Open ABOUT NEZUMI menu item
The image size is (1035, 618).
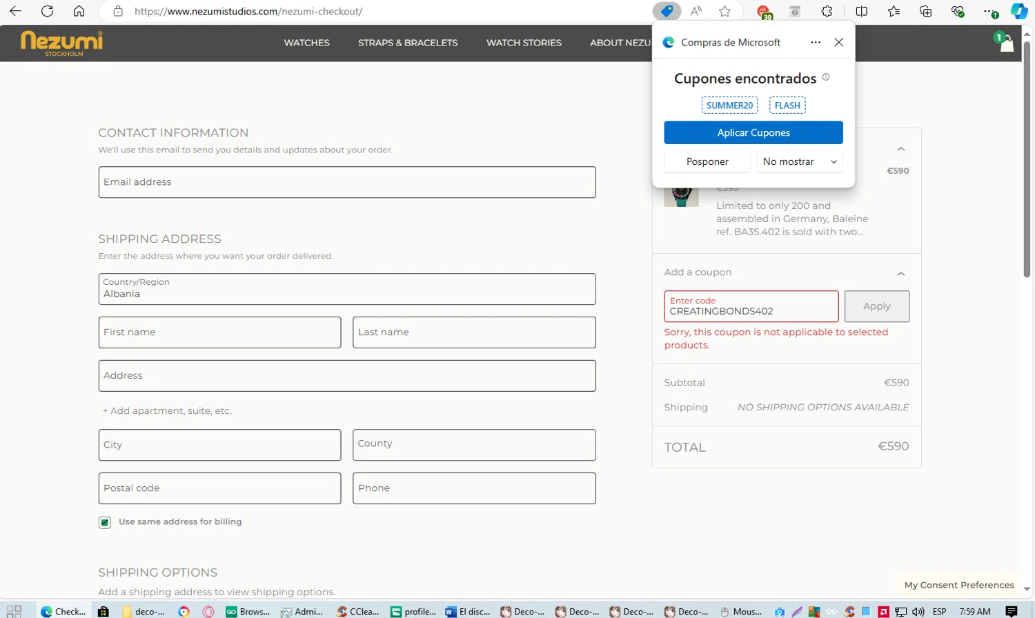pyautogui.click(x=620, y=43)
